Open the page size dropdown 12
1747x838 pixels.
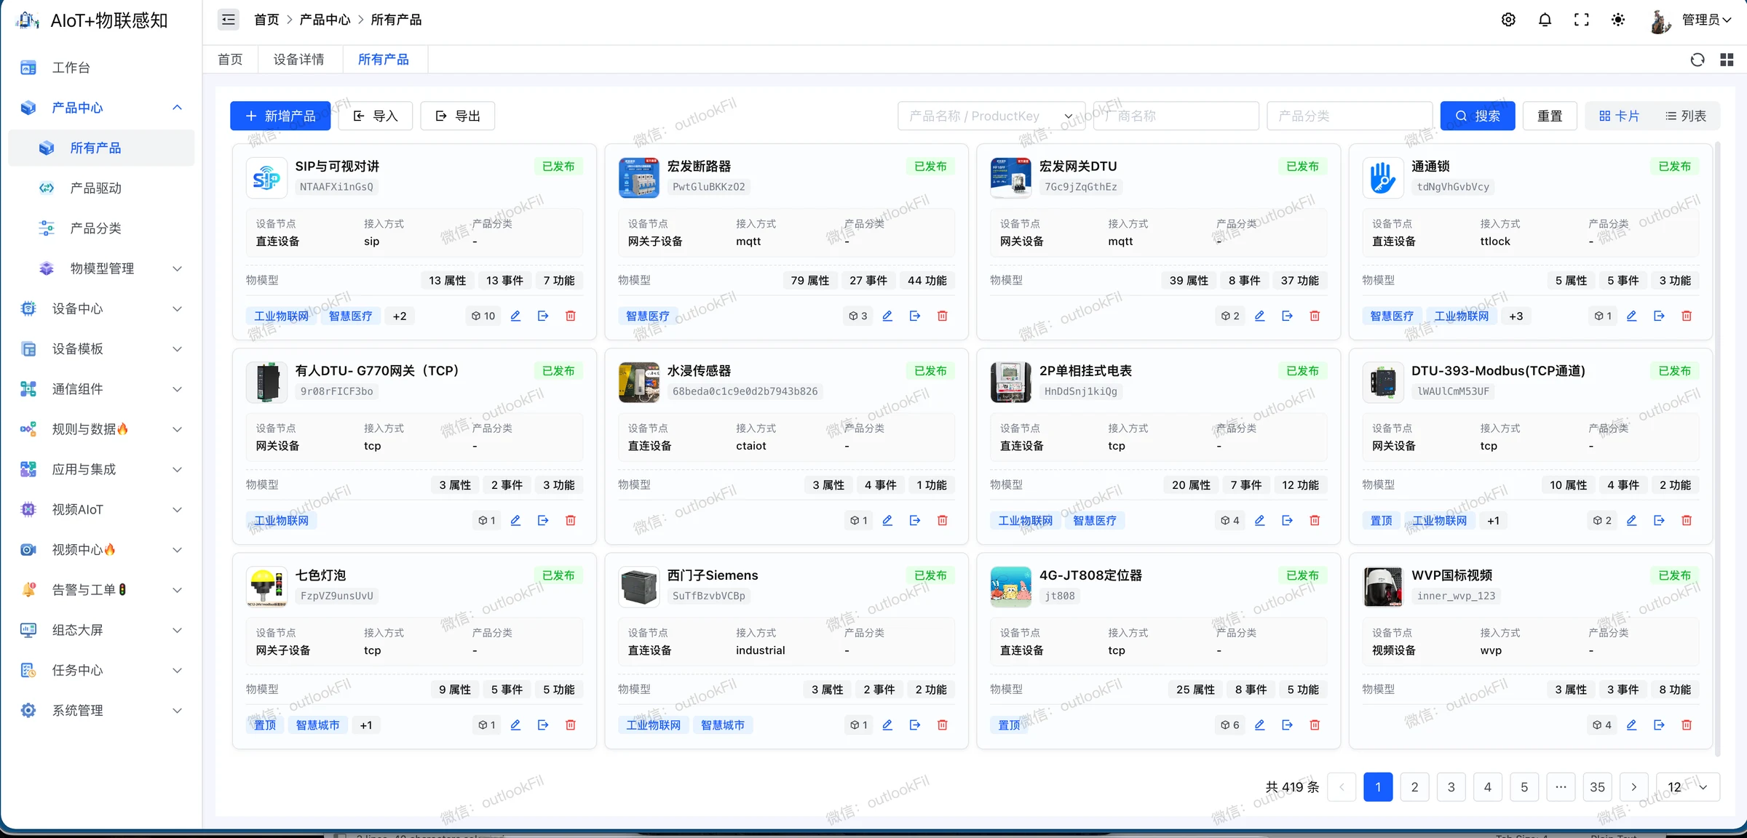pyautogui.click(x=1687, y=787)
